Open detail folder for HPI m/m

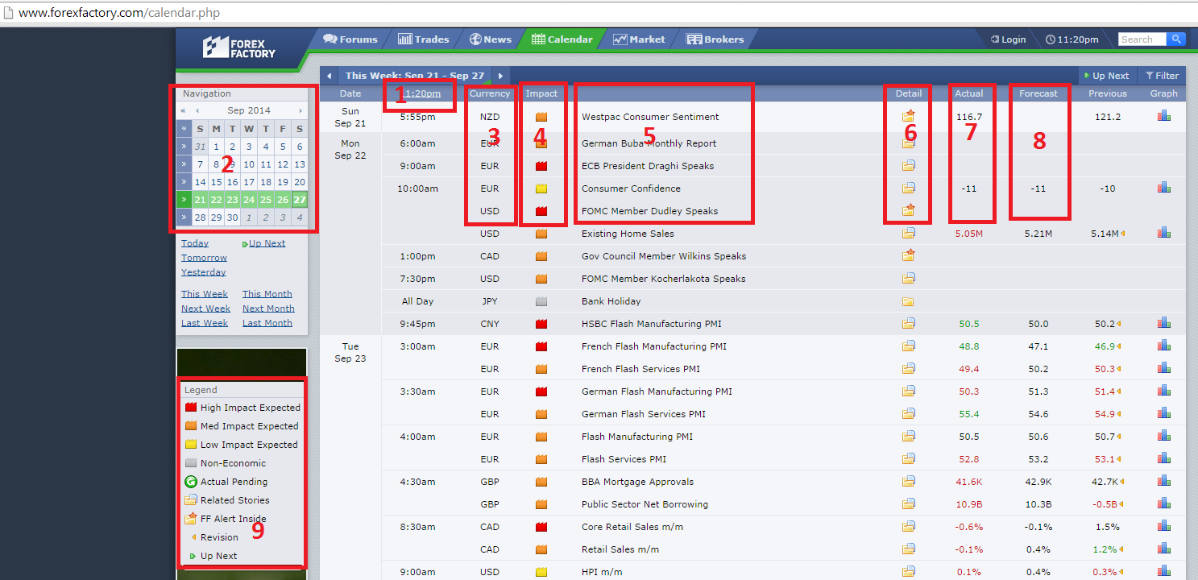pyautogui.click(x=909, y=572)
